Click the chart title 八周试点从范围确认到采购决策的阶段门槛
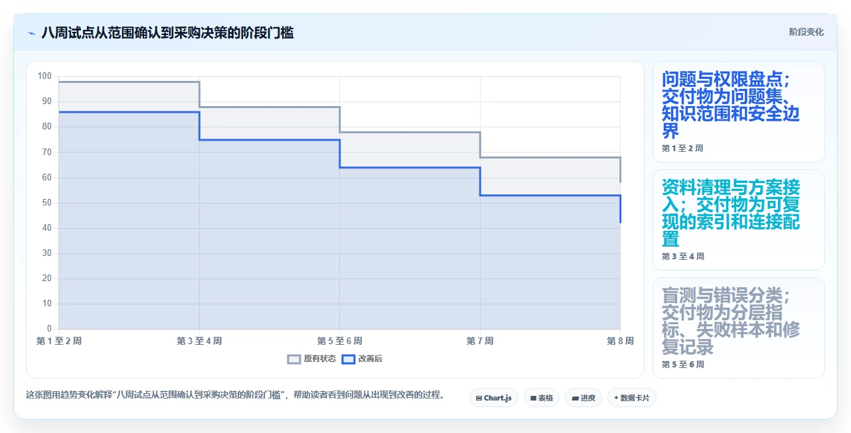The image size is (851, 433). [167, 32]
